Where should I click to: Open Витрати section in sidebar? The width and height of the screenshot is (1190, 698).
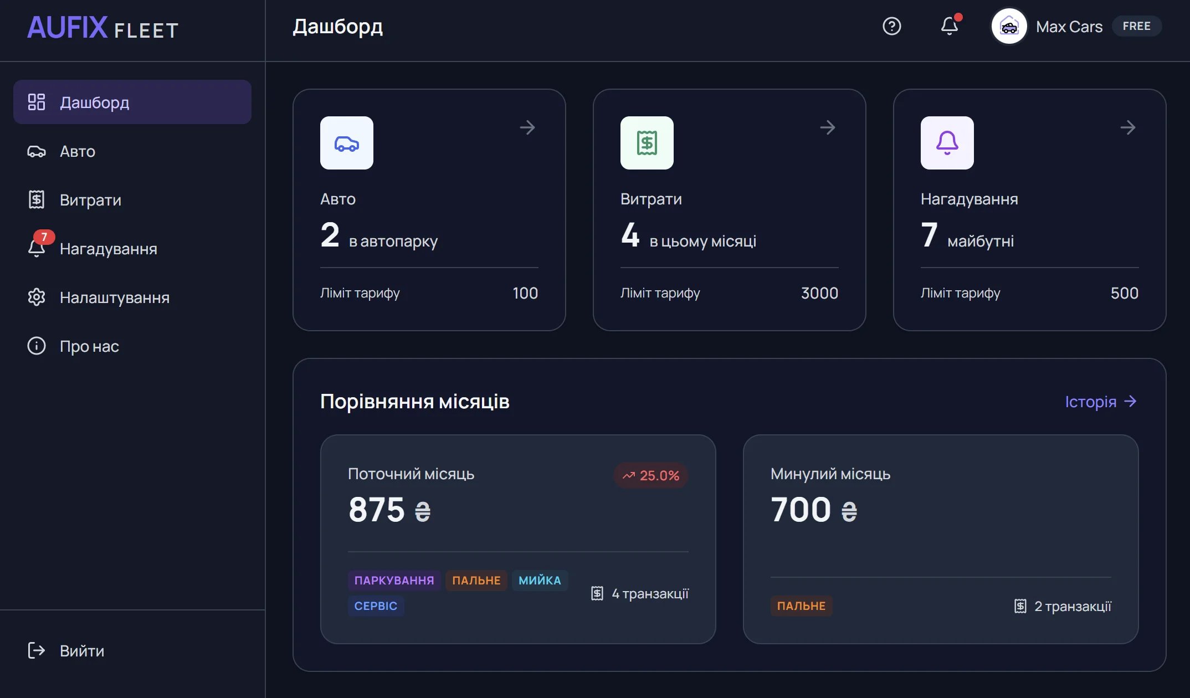132,200
